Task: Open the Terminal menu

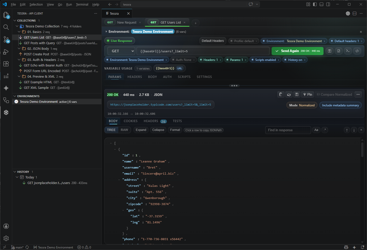Action: [x=82, y=4]
